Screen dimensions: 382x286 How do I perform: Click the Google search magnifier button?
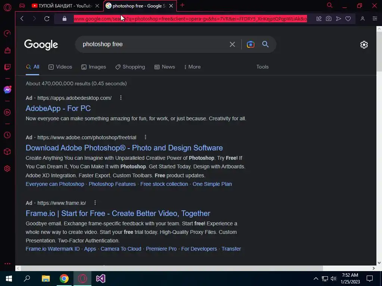(x=265, y=44)
